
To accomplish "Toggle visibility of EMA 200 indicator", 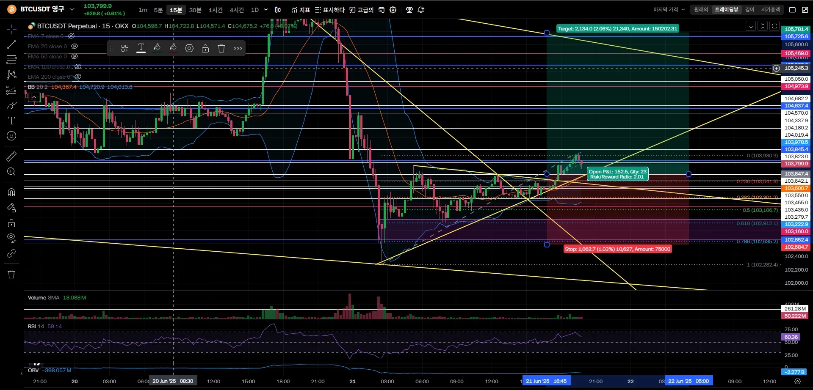I will [78, 77].
